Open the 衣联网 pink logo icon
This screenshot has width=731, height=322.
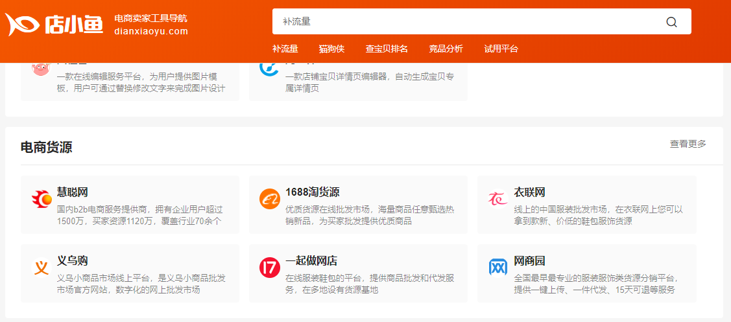pos(498,200)
